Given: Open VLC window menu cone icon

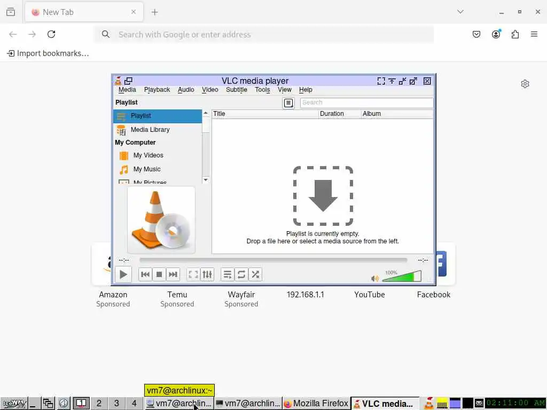Looking at the screenshot, I should (118, 81).
